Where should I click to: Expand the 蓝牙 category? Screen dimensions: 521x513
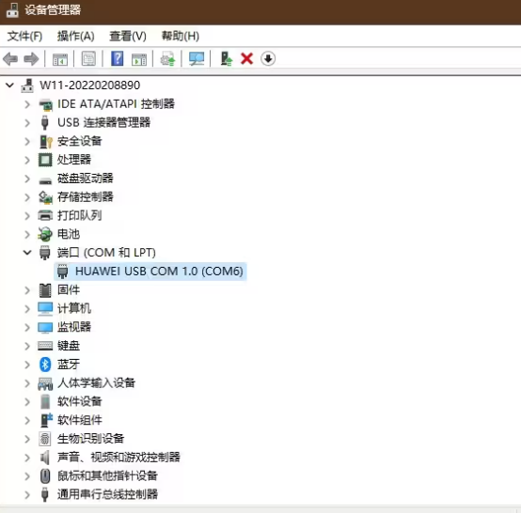point(27,365)
